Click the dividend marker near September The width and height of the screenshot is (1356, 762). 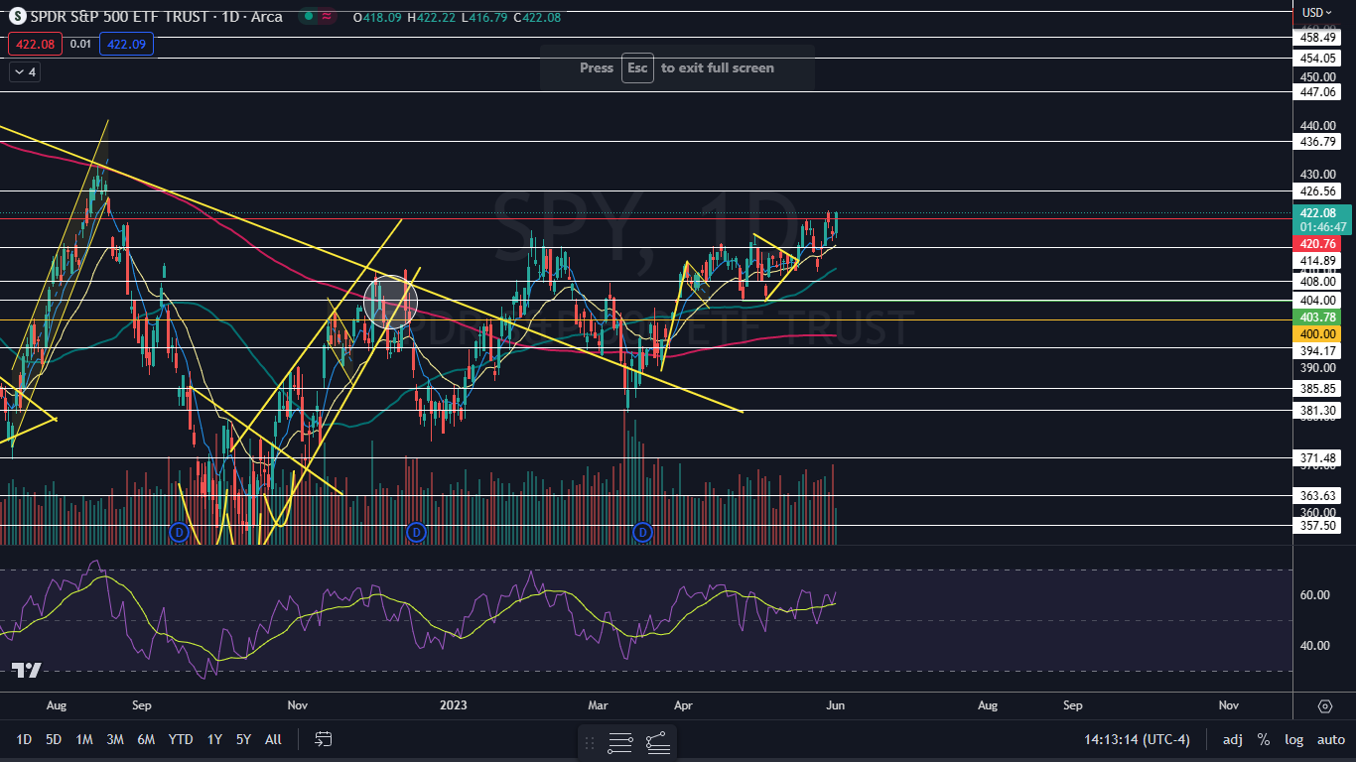click(x=180, y=532)
